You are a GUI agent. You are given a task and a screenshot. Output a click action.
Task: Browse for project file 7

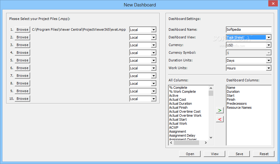click(22, 76)
